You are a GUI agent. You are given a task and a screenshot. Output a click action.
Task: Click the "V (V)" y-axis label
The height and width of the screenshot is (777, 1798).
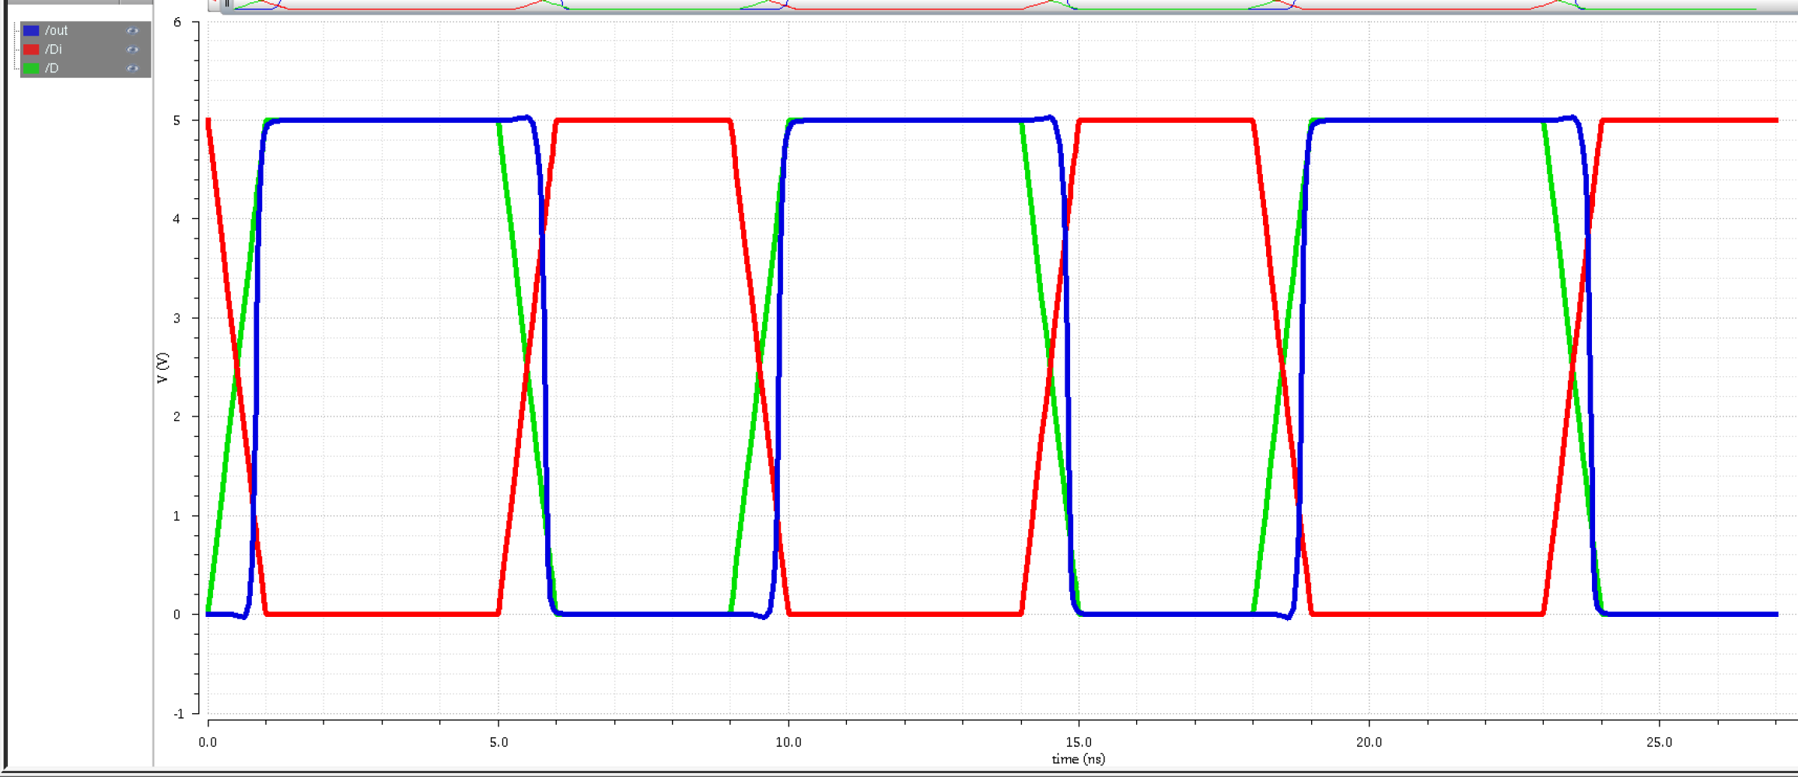pyautogui.click(x=163, y=368)
